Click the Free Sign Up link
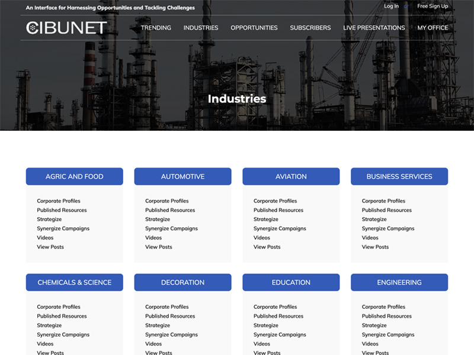The image size is (474, 355). click(x=433, y=6)
